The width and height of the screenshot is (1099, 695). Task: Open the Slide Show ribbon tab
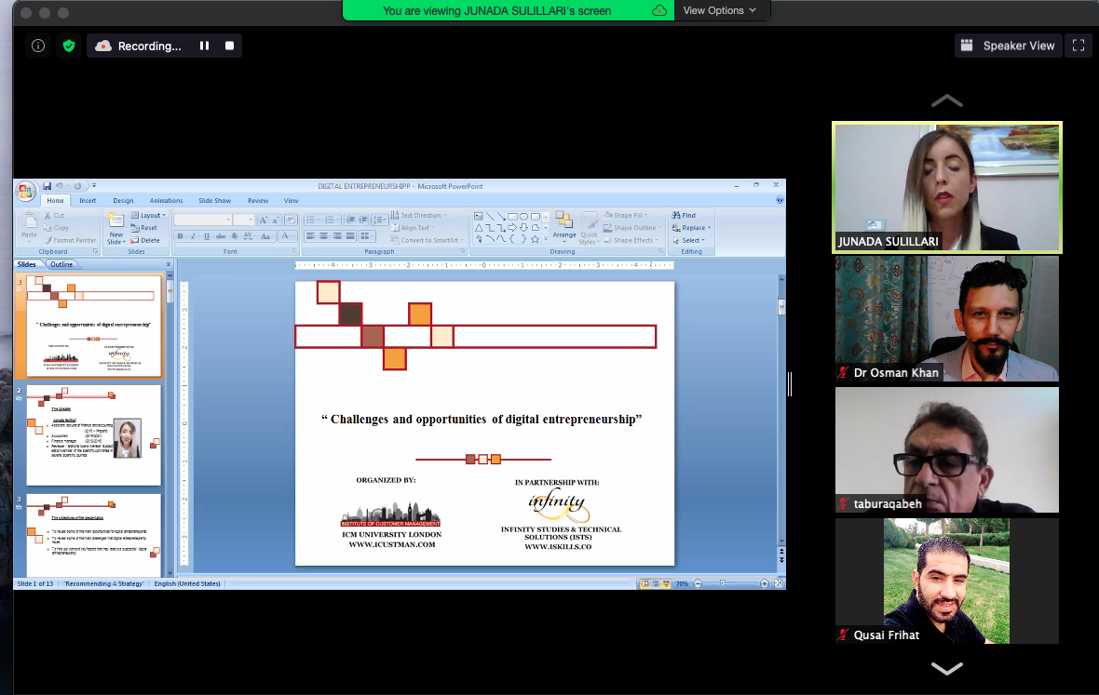click(214, 200)
